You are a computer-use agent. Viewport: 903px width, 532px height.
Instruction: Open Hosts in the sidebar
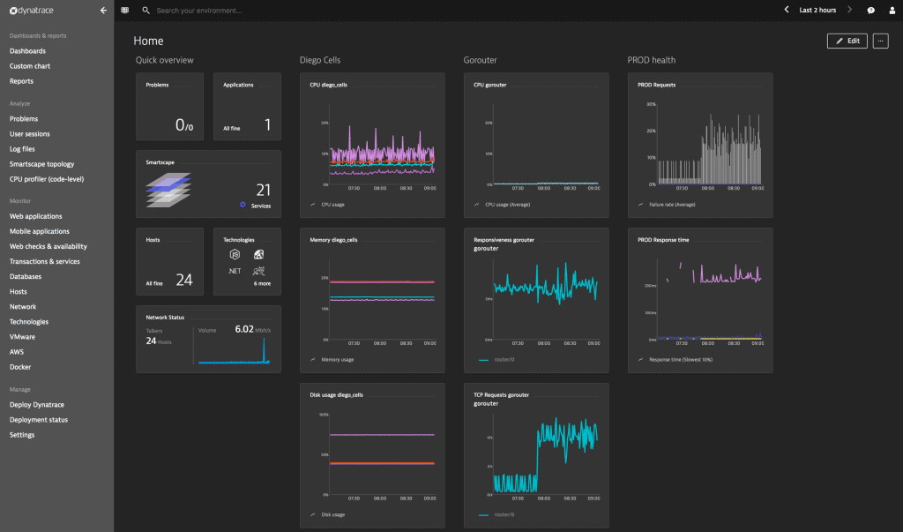pos(19,292)
